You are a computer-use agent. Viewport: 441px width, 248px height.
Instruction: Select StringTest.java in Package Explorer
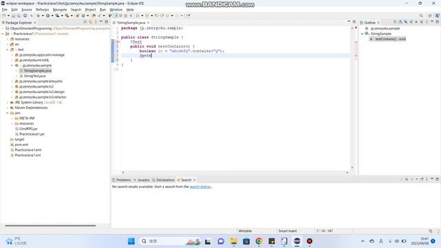pos(34,76)
